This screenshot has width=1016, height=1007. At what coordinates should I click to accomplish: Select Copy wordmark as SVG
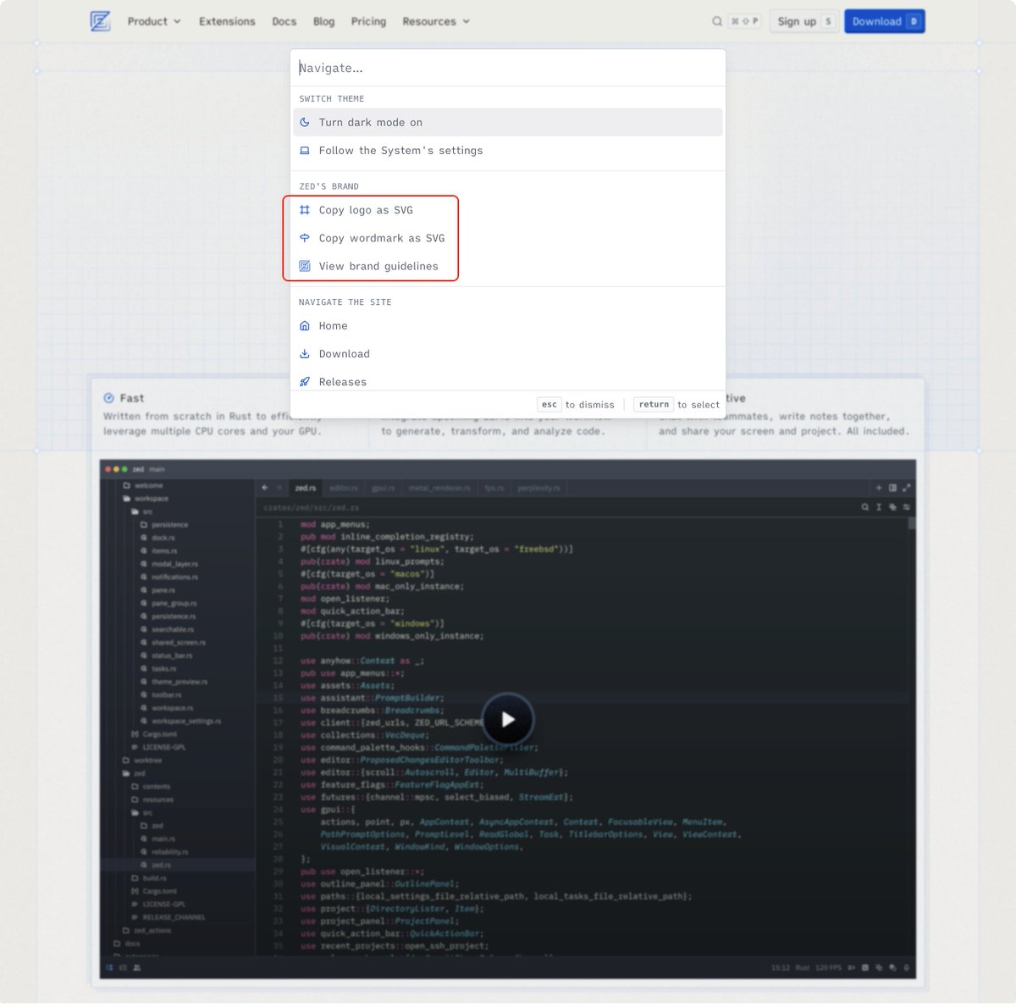508,238
